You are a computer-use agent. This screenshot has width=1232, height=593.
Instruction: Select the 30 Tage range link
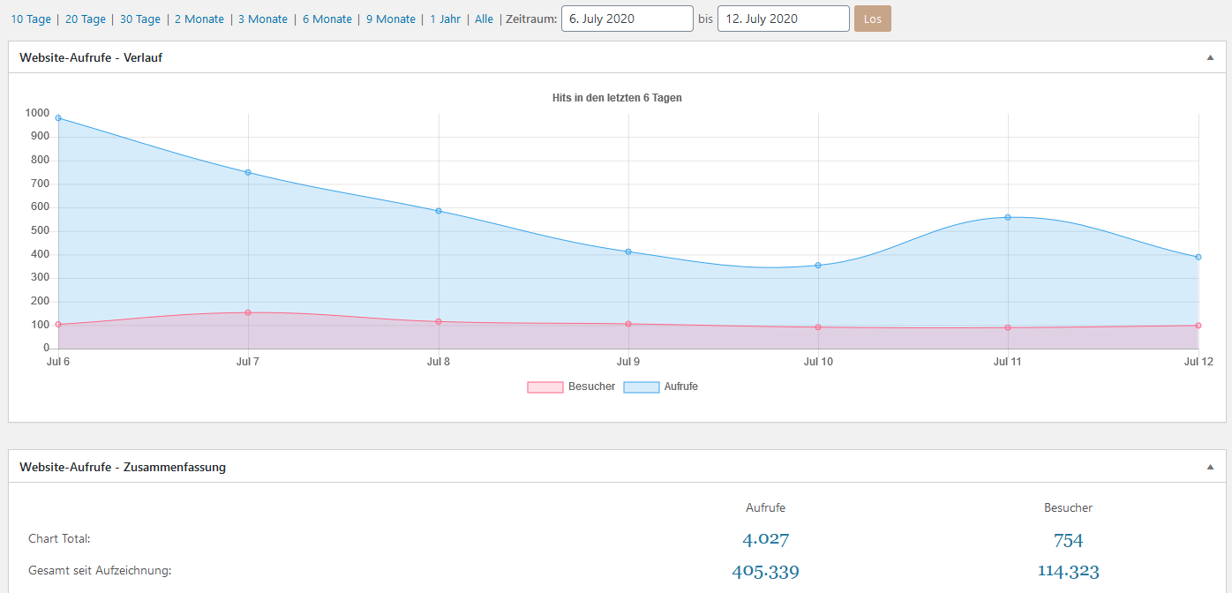(140, 19)
